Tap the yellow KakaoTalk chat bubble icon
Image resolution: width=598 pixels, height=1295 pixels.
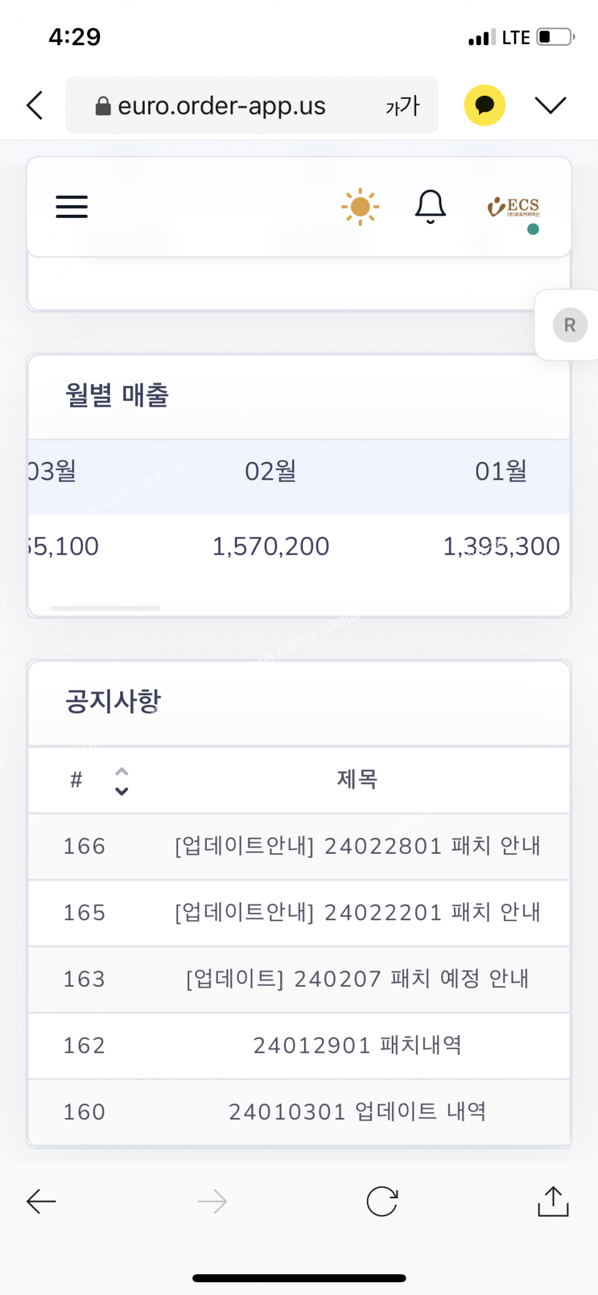coord(485,105)
